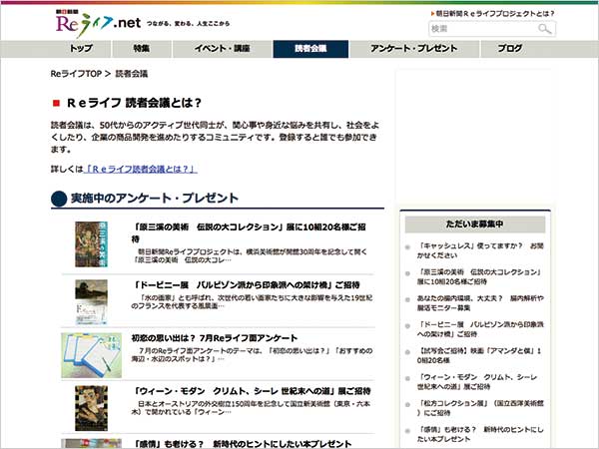The image size is (599, 449).
Task: Go to the ブログ tab
Action: [509, 49]
